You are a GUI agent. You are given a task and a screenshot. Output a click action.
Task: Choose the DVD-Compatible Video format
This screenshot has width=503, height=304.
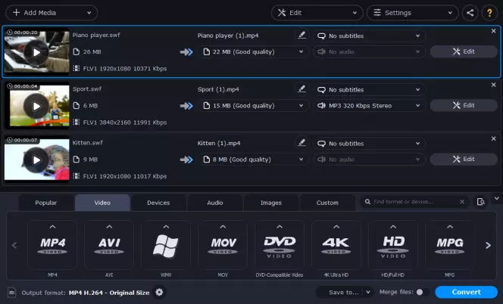click(x=280, y=244)
